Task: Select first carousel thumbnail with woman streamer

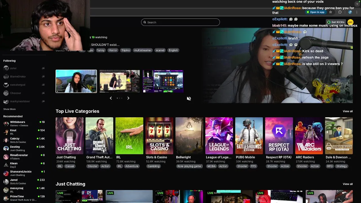Action: tap(76, 81)
